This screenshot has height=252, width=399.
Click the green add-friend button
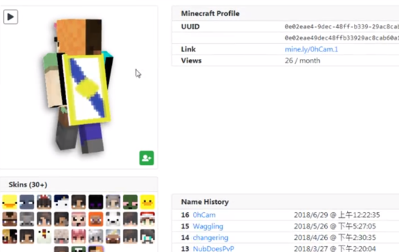pos(147,158)
